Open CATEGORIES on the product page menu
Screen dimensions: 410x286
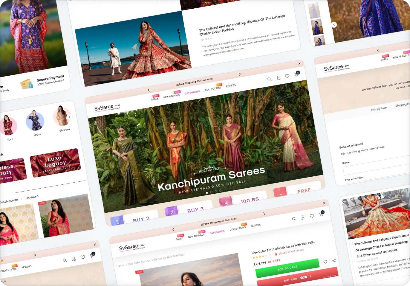[x=217, y=232]
